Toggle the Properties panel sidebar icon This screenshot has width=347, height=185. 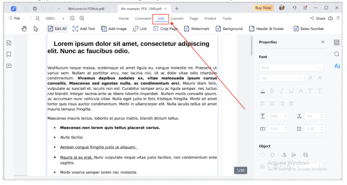click(336, 43)
